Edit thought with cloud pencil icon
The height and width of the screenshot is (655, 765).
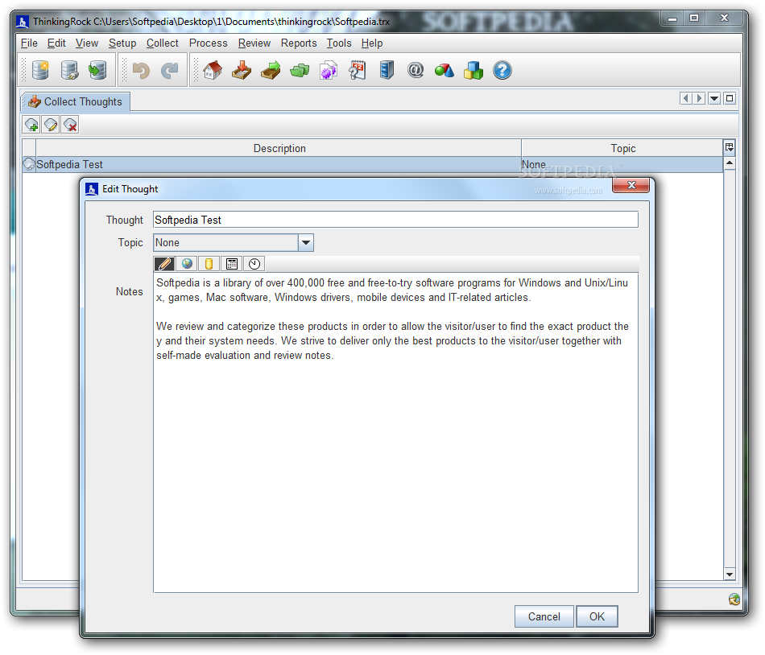point(51,126)
